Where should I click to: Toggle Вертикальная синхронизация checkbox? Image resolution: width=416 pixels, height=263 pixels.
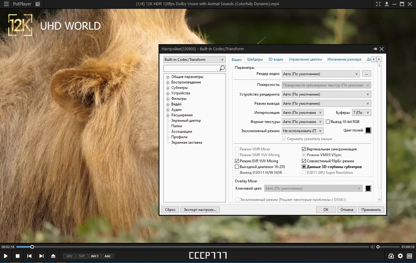point(304,149)
